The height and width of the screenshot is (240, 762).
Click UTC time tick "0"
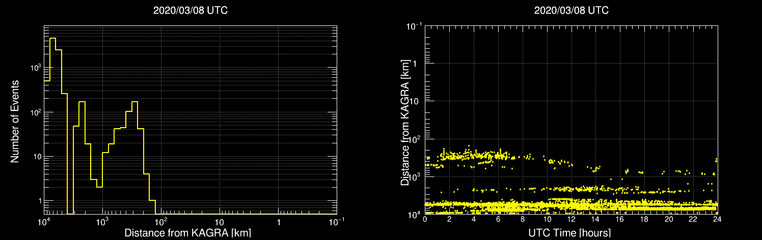pyautogui.click(x=425, y=219)
